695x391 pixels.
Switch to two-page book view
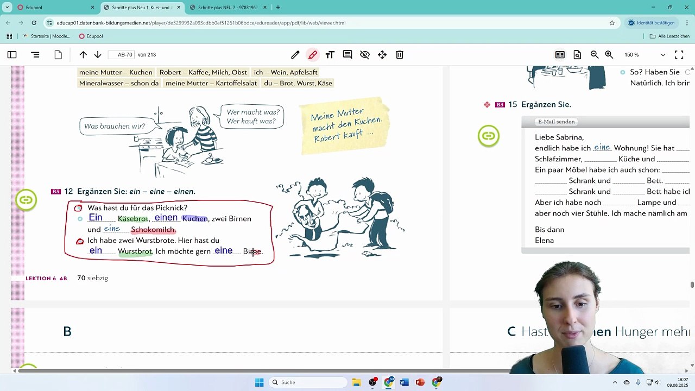pyautogui.click(x=560, y=55)
